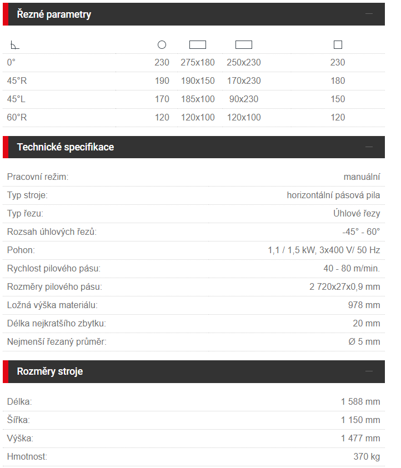Viewport: 401px width, 468px height.
Task: Click the Technické specifikace header title
Action: 66,147
